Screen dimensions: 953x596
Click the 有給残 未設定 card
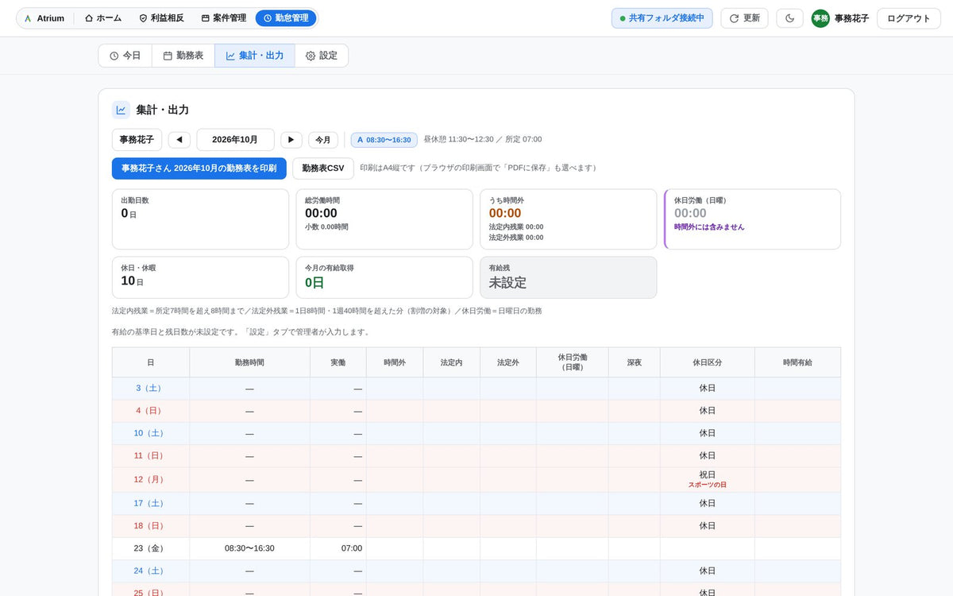pyautogui.click(x=569, y=277)
